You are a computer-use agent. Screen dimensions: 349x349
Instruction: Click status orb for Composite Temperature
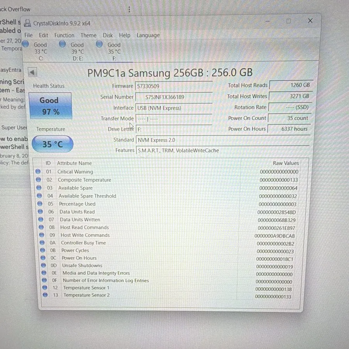38,180
